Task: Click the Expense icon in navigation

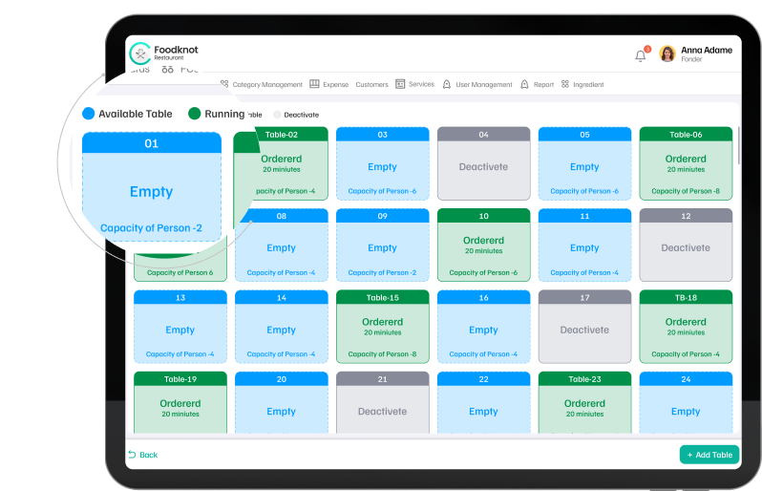Action: [314, 84]
